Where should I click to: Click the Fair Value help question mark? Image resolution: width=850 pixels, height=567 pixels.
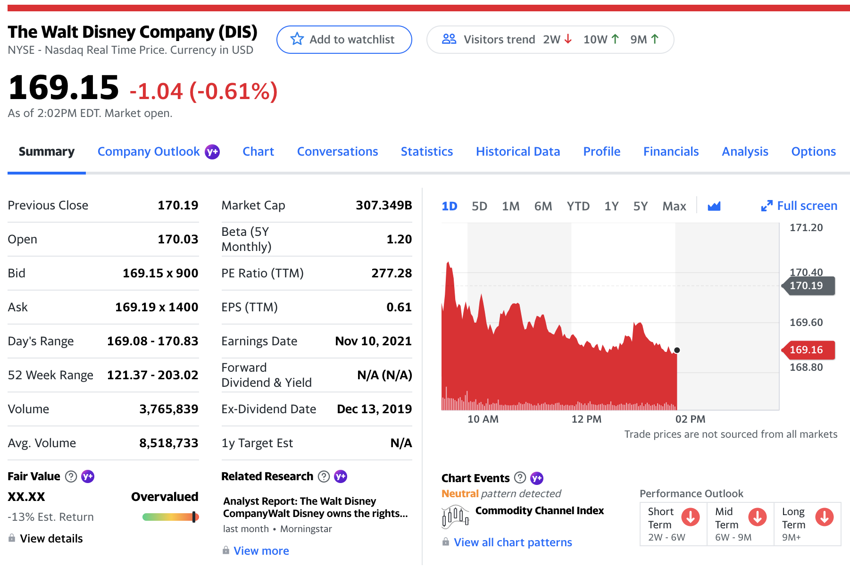coord(71,476)
